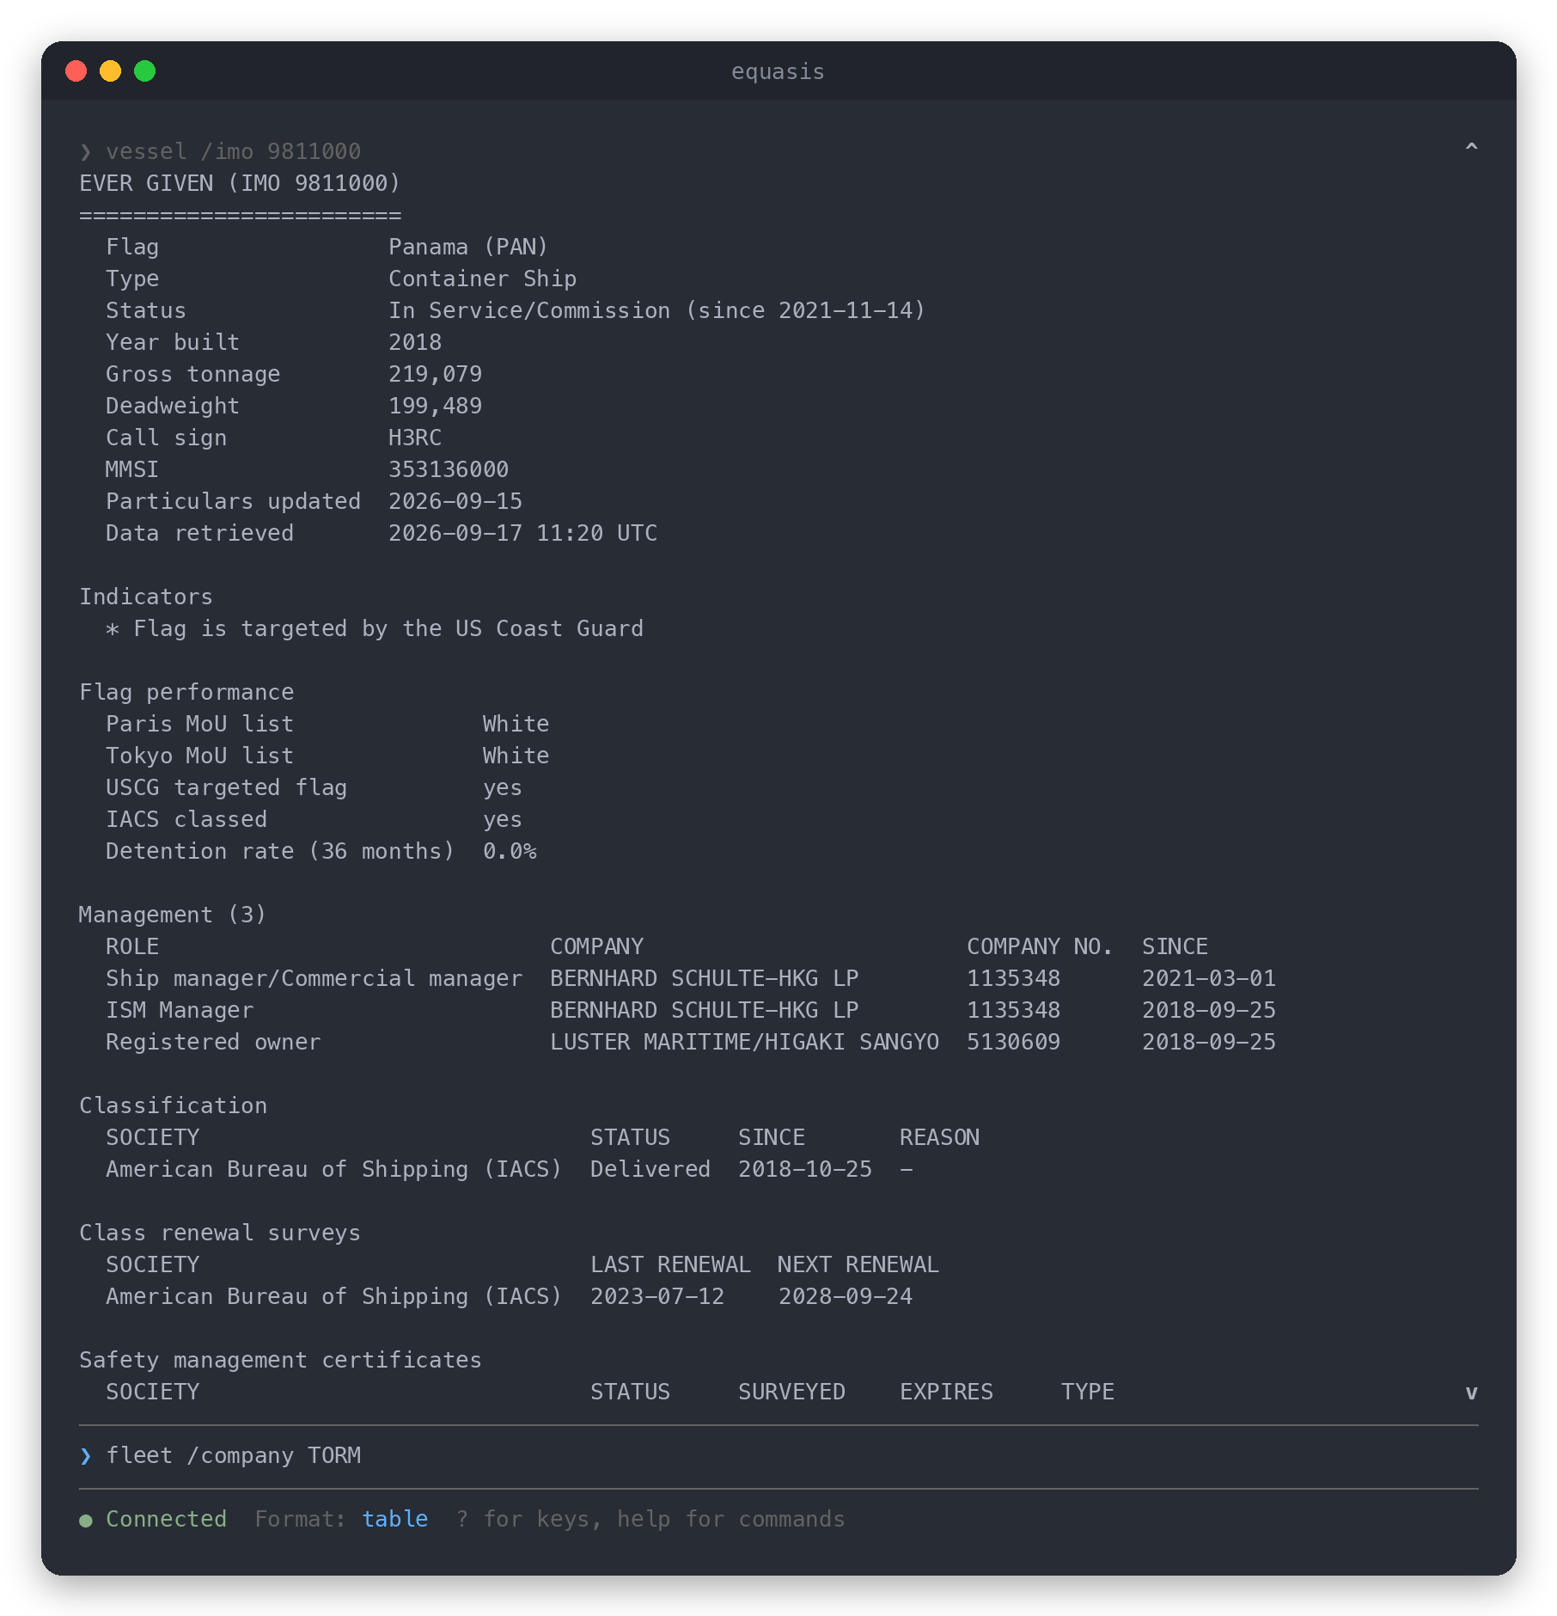
Task: Select ISM Manager row company number 1135348
Action: point(1014,1010)
